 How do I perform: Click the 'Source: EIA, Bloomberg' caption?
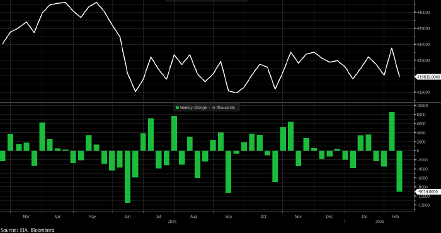pos(27,230)
